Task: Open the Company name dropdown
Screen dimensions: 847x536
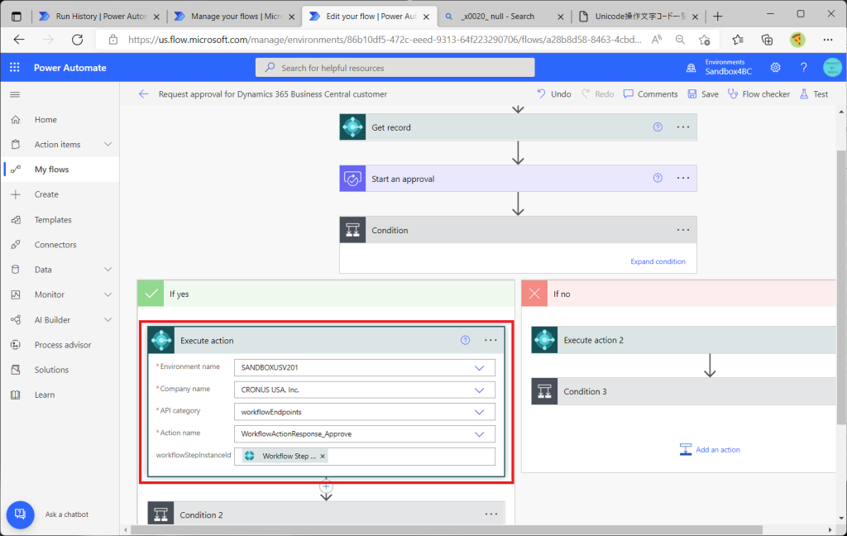Action: tap(479, 390)
